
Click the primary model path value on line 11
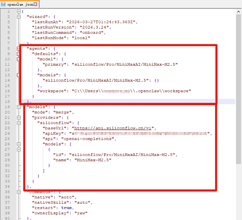[125, 64]
